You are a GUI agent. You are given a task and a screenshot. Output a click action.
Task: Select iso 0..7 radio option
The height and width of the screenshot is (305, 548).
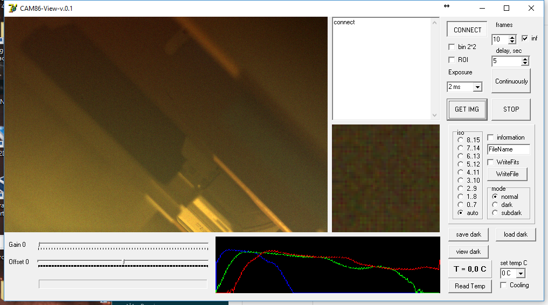(x=460, y=204)
